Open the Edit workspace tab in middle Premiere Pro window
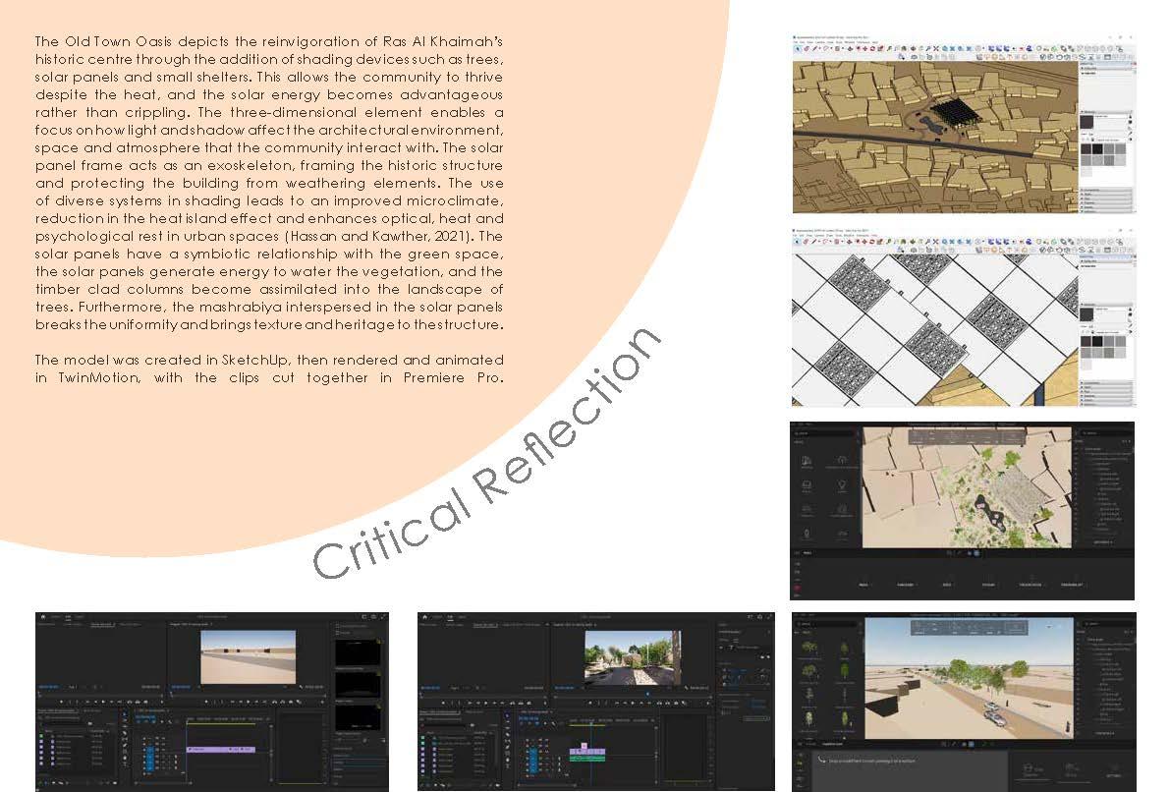Viewport: 1170px width, 792px height. pos(450,616)
